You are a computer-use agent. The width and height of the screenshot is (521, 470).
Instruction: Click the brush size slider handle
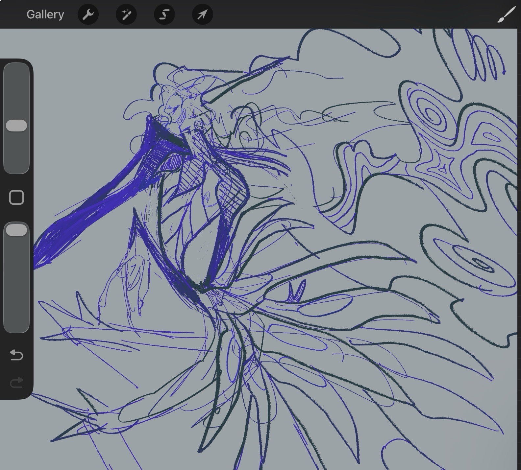pos(16,126)
